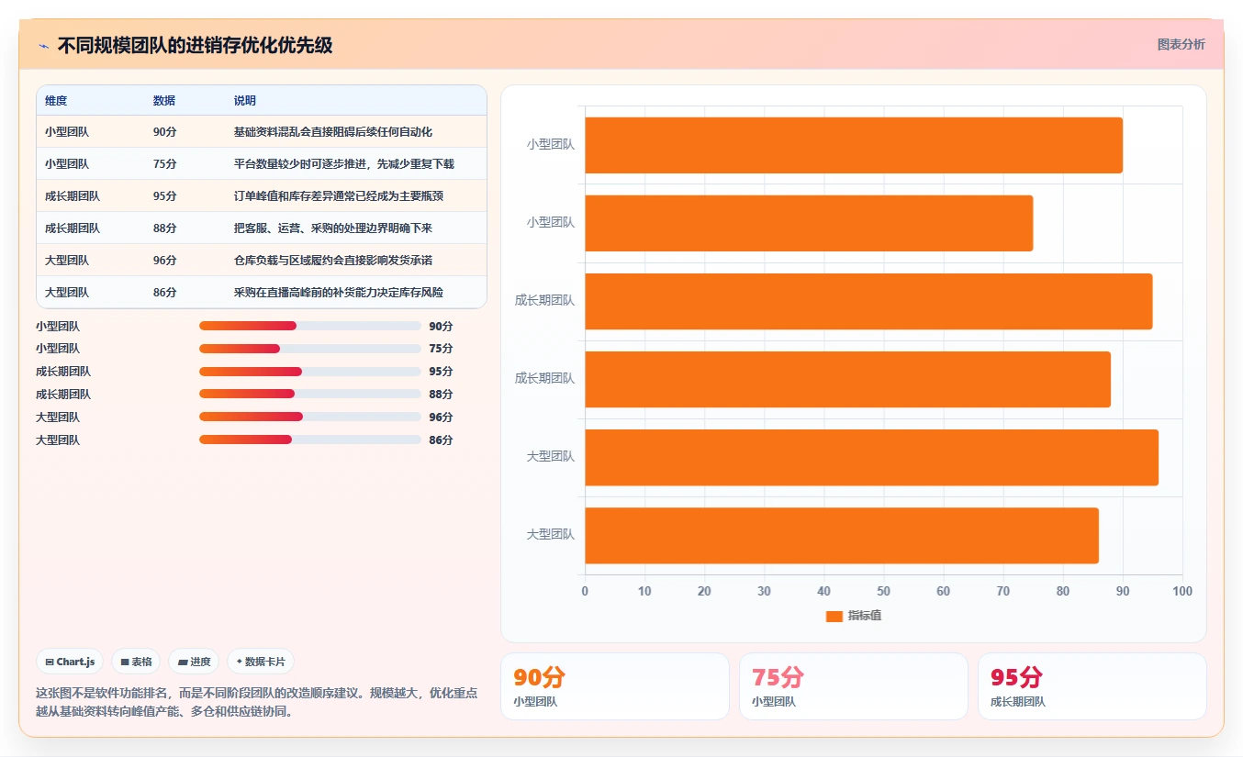Select the 表格 tag

click(136, 662)
